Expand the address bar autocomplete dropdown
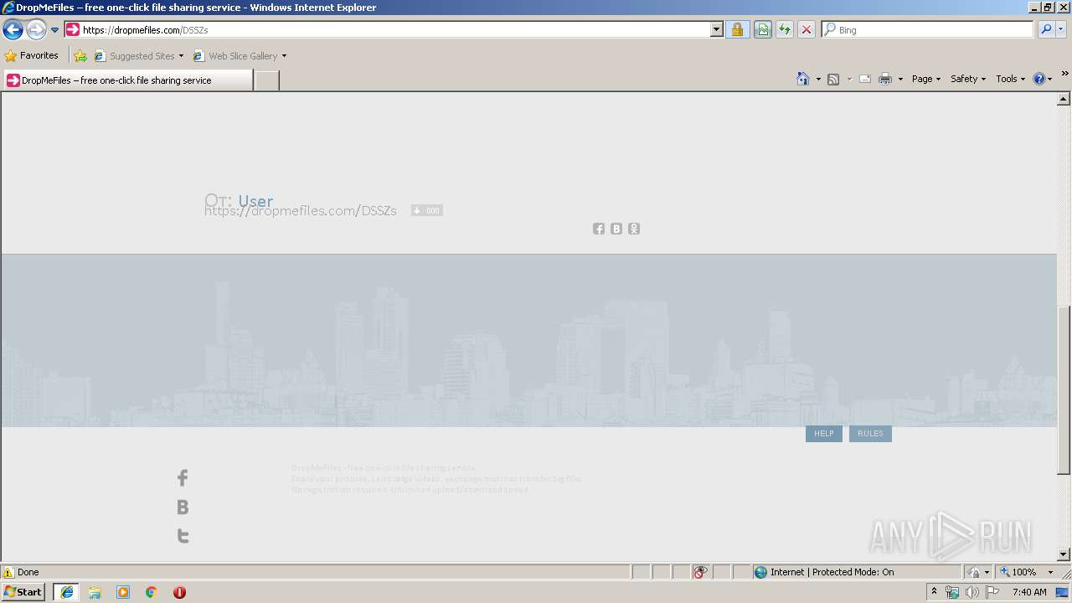 pos(717,29)
